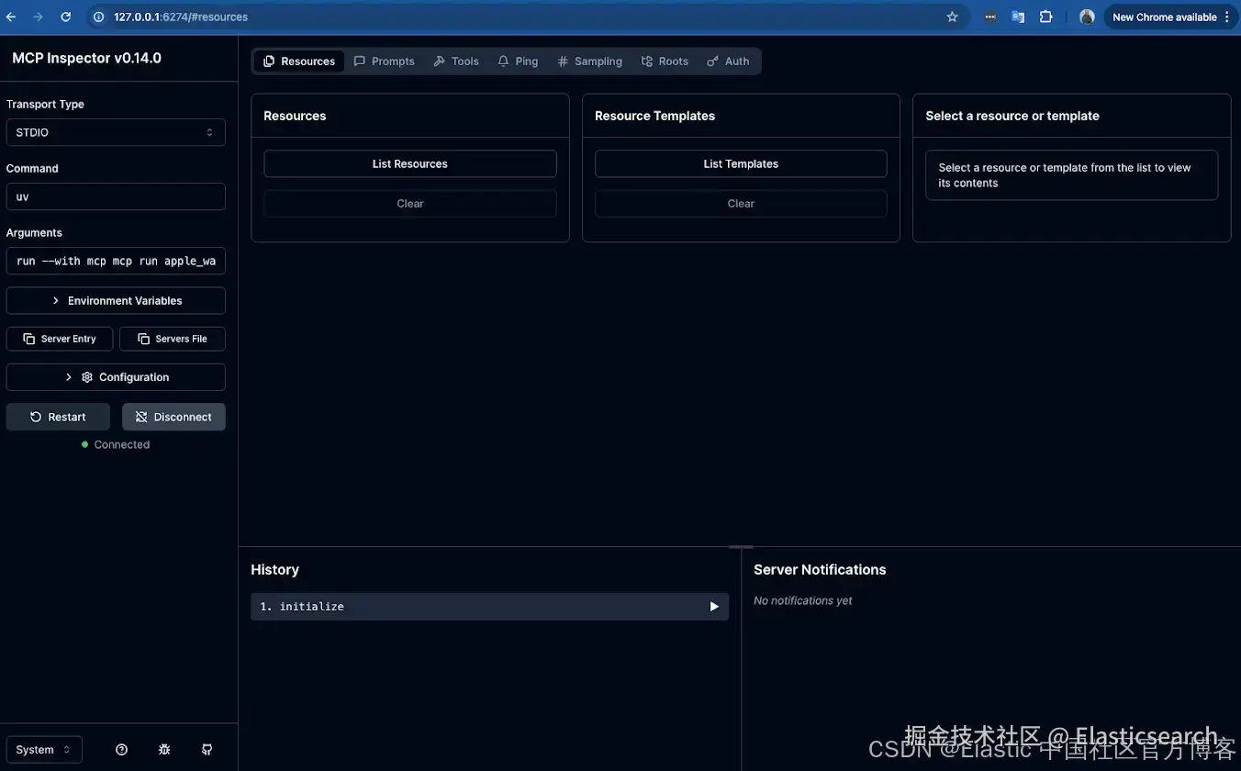Screen dimensions: 1241x771
Task: Click the Chrome three-dot menu icon
Action: (1227, 17)
